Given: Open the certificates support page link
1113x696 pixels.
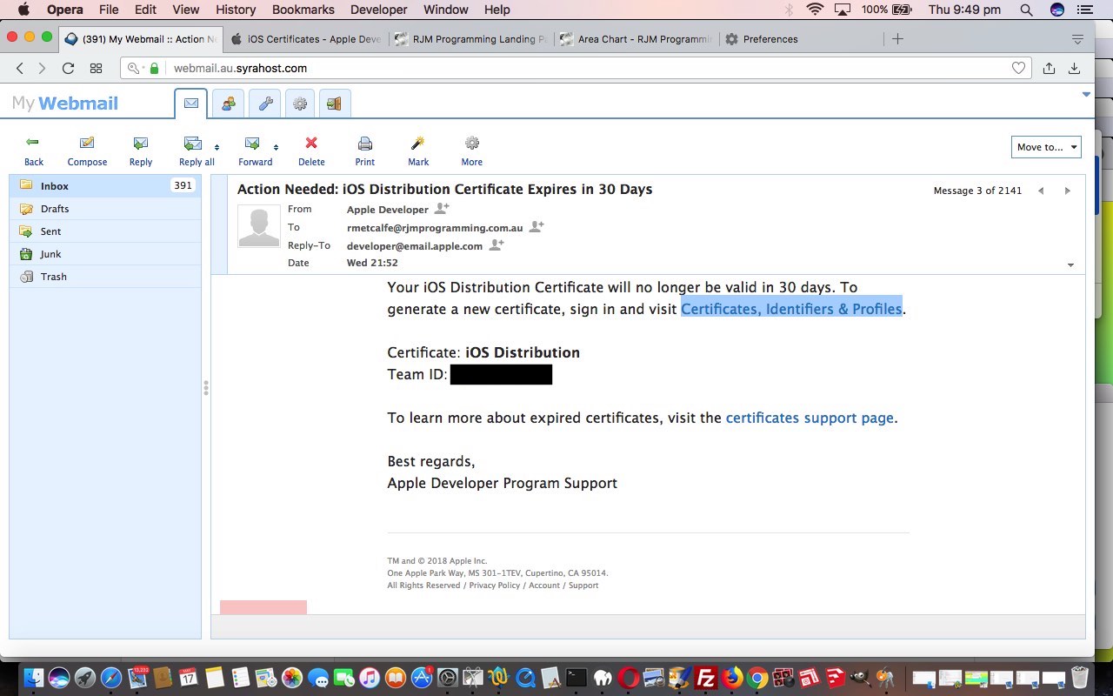Looking at the screenshot, I should click(x=810, y=418).
